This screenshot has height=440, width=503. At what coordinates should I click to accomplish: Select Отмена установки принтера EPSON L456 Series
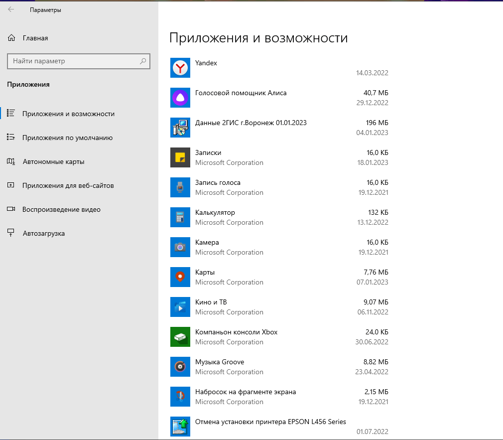point(270,422)
